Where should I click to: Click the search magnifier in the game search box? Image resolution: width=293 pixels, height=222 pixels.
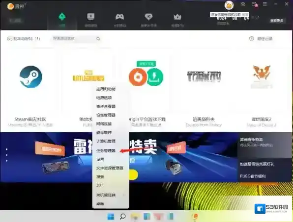[98, 39]
